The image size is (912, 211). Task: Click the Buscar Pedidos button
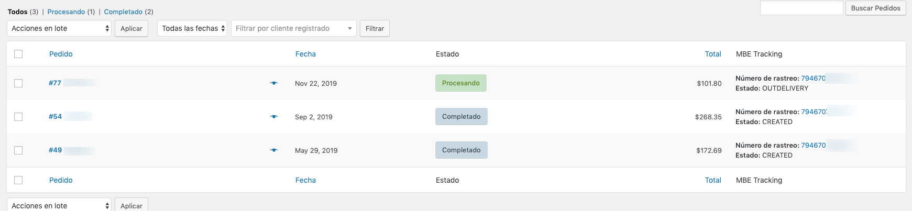(x=875, y=8)
